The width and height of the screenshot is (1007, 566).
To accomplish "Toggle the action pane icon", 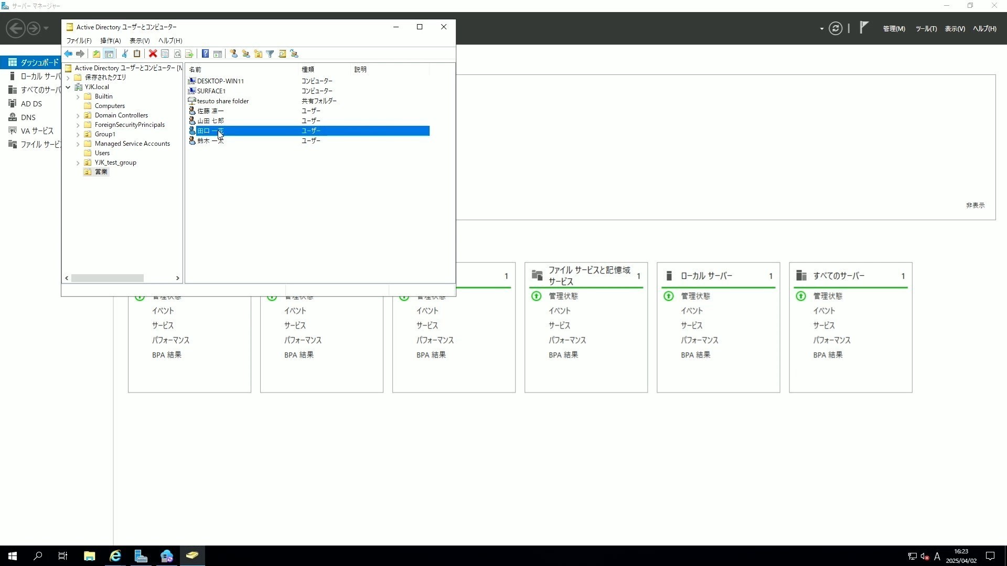I will point(217,54).
